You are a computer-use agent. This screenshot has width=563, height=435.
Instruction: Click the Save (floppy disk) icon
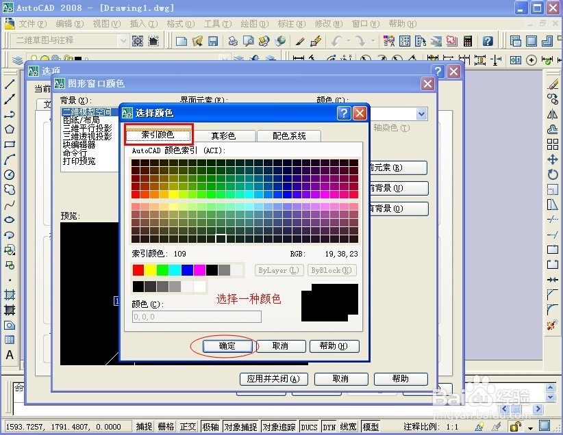213,41
